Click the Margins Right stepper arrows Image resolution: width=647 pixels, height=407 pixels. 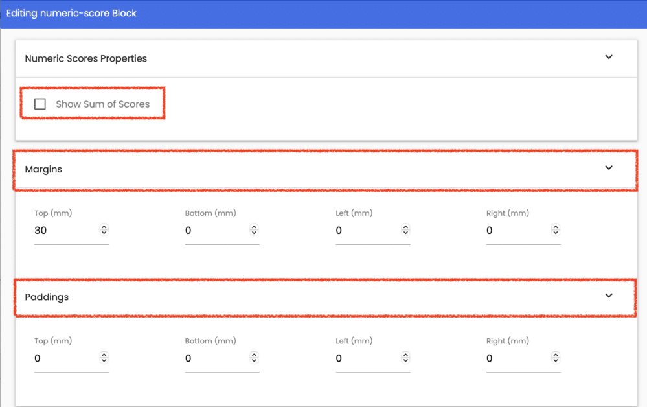click(556, 229)
